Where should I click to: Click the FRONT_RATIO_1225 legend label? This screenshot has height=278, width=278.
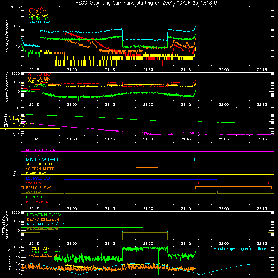(45, 252)
